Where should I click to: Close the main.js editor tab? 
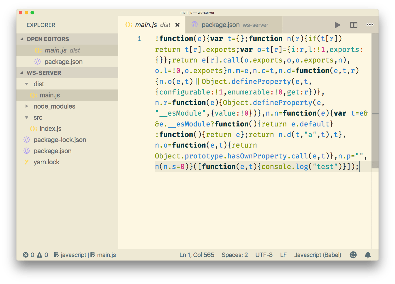pos(177,25)
